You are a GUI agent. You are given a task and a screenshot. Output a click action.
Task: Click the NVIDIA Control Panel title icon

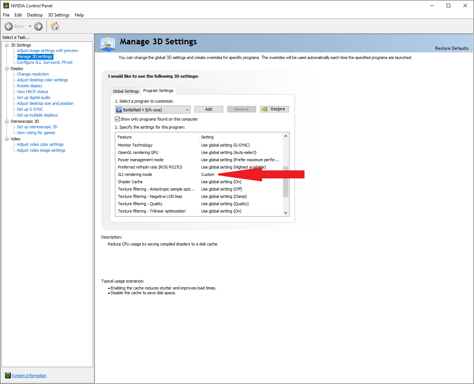pos(6,5)
